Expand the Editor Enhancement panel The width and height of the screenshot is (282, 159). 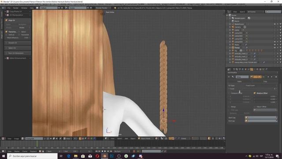[6, 58]
